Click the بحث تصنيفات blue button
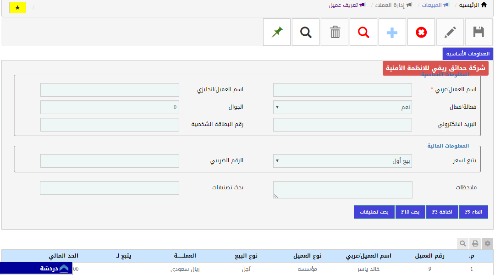 [x=374, y=212]
